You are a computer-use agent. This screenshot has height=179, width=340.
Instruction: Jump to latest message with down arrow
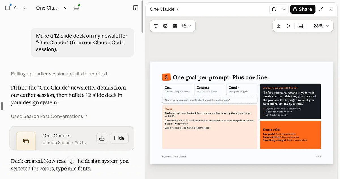click(x=72, y=162)
